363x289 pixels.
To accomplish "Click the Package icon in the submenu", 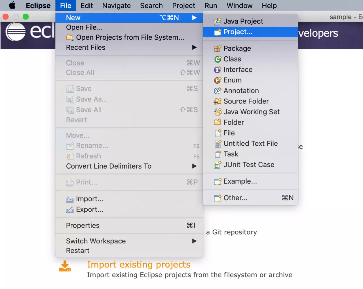I will point(218,48).
